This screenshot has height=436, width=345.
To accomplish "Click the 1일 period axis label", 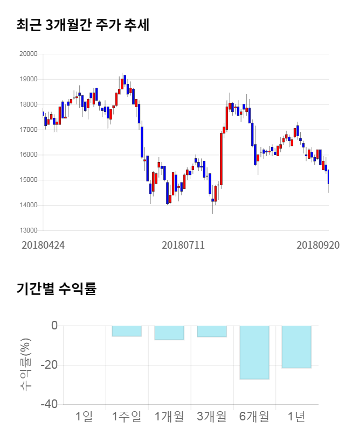I will pos(84,416).
